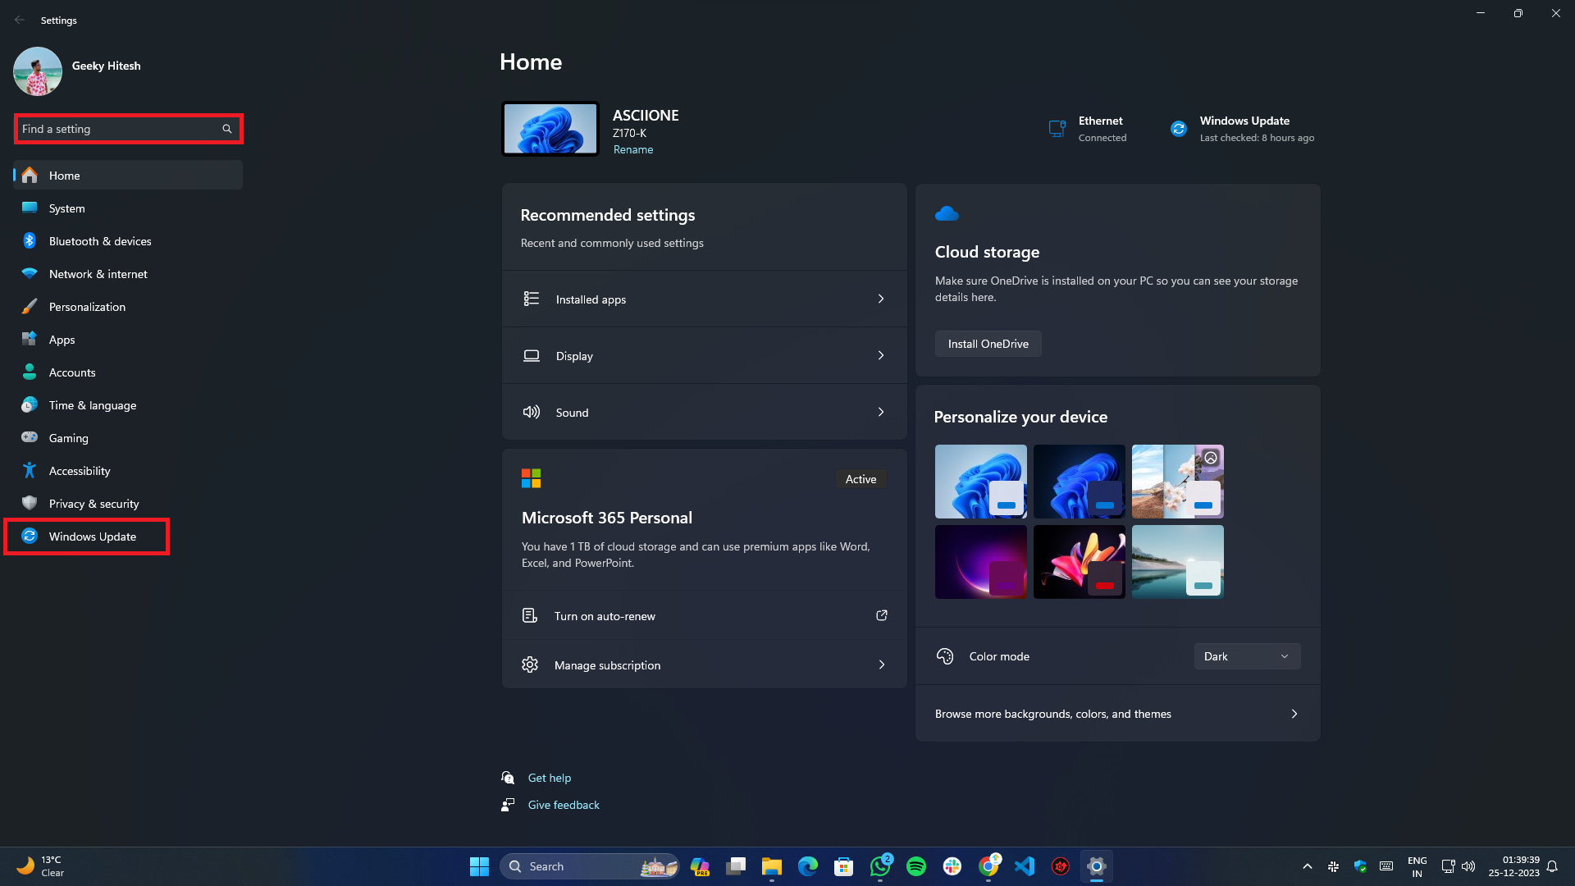Expand the Installed apps setting row
1575x886 pixels.
point(704,299)
